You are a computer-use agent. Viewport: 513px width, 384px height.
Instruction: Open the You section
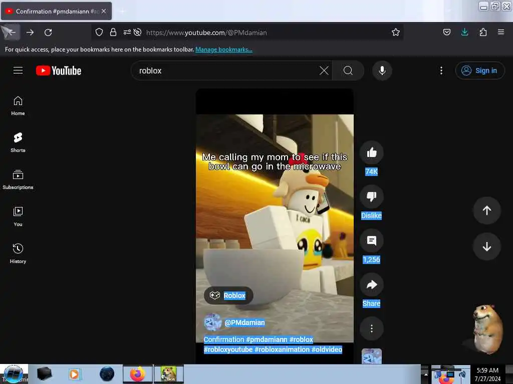pyautogui.click(x=18, y=216)
